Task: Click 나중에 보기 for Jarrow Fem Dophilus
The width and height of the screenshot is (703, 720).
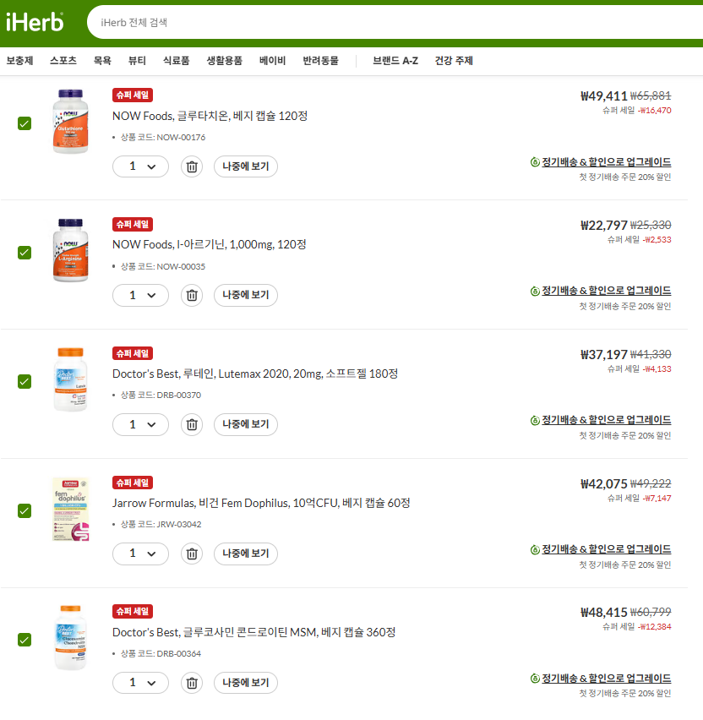Action: 245,554
